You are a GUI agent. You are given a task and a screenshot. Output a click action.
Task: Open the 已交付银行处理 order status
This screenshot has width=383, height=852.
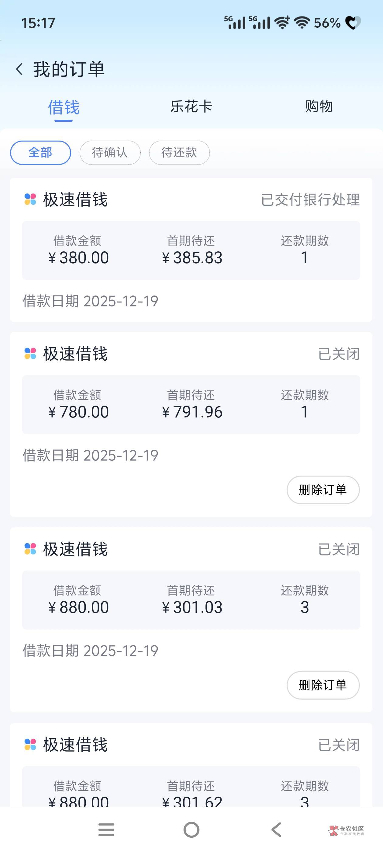tap(310, 200)
